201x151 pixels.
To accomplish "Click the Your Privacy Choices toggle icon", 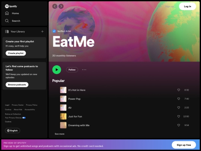I will point(24,118).
